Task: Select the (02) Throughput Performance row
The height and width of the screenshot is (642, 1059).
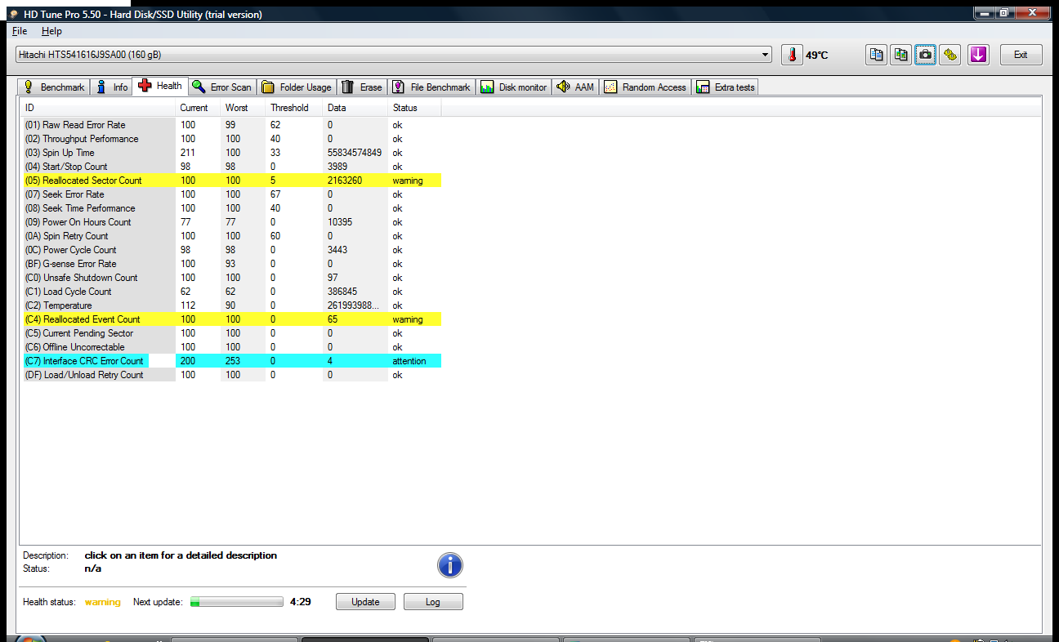Action: 231,139
